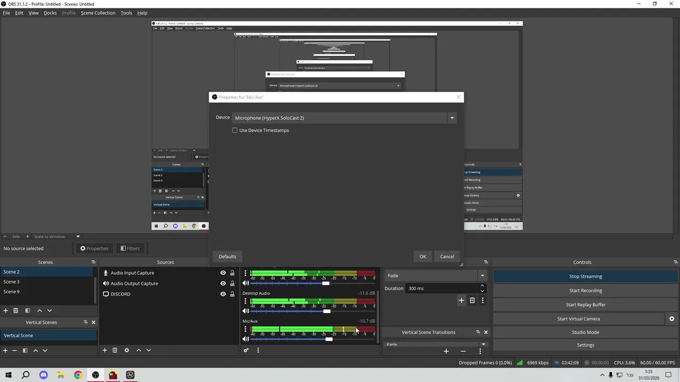Remove vertical scene with minus icon
The image size is (680, 382).
click(15, 350)
